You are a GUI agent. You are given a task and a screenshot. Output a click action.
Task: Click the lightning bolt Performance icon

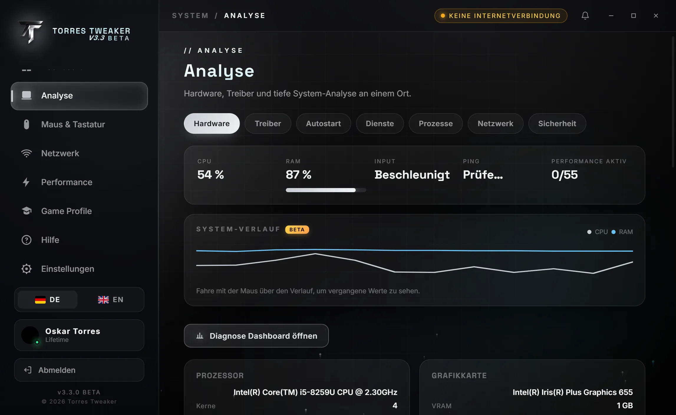click(x=26, y=182)
